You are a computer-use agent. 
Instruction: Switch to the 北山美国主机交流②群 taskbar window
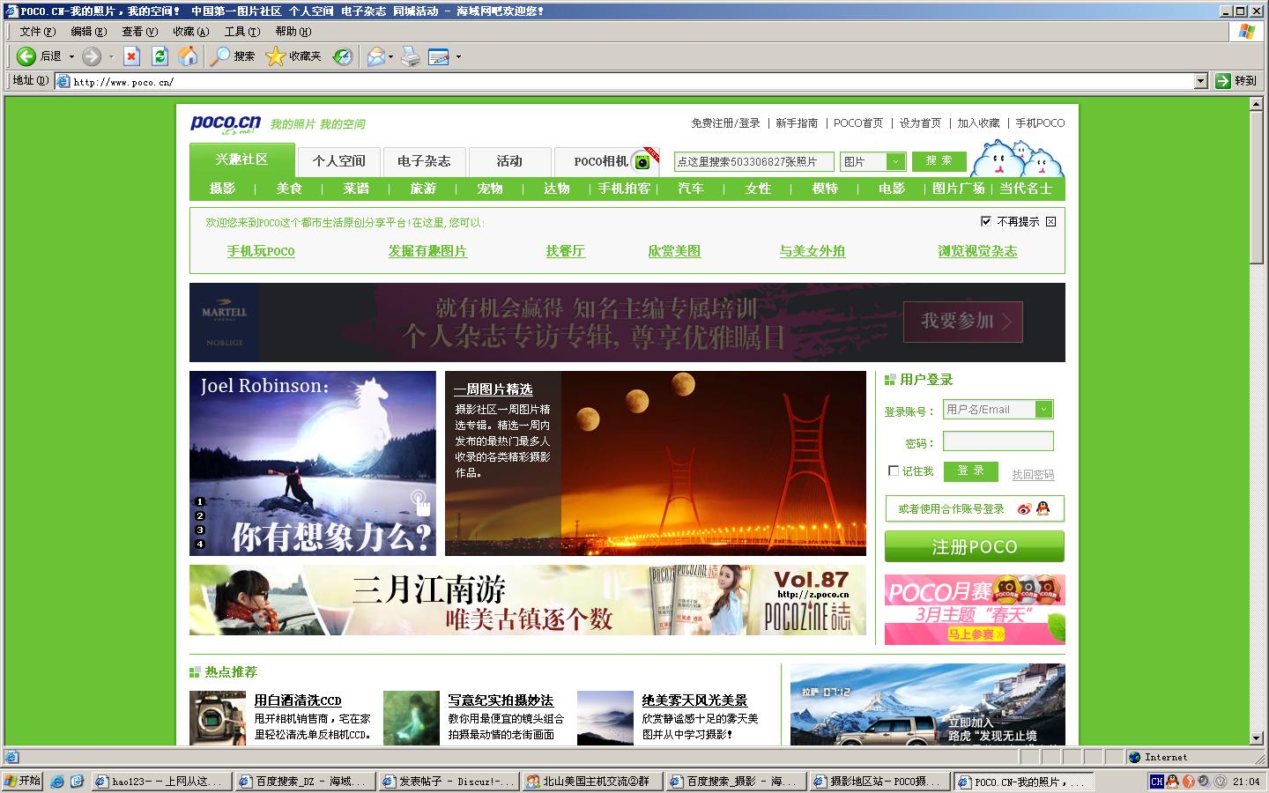(592, 782)
